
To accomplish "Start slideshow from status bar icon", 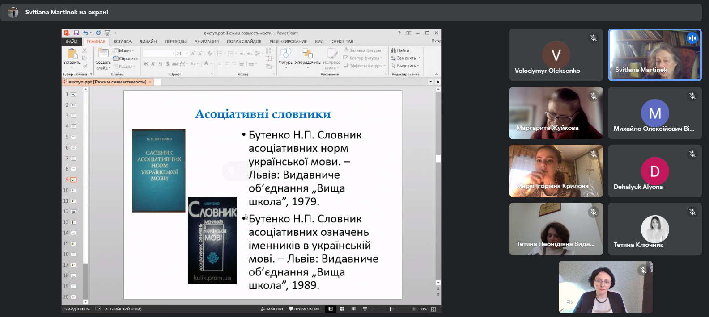I will (365, 309).
